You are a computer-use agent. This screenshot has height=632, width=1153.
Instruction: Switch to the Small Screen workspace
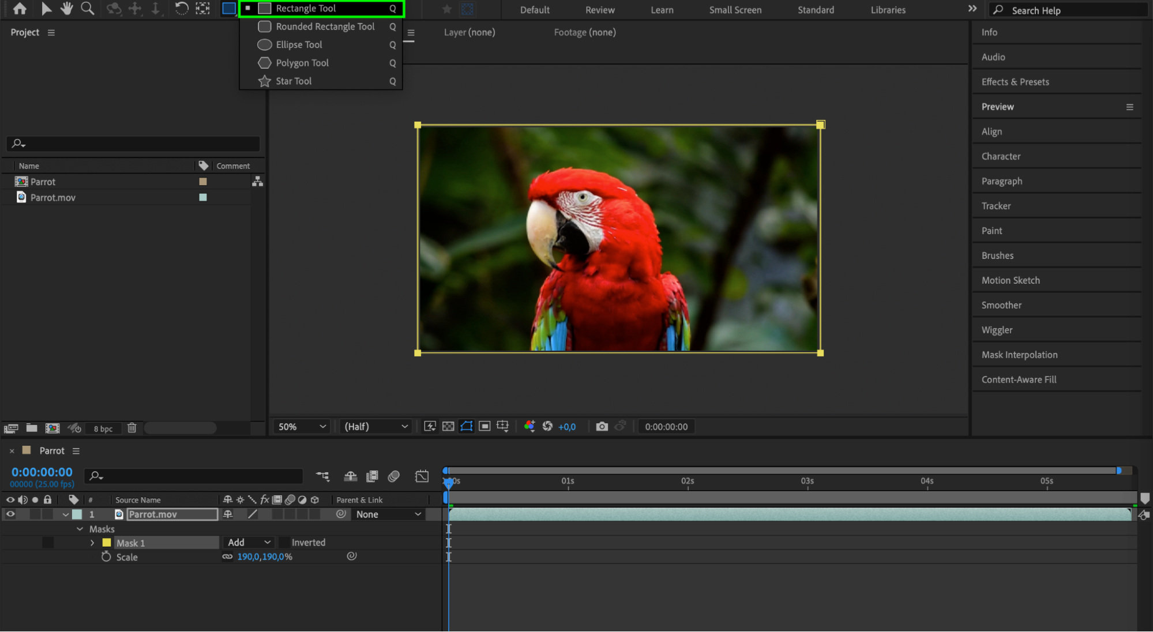click(735, 10)
